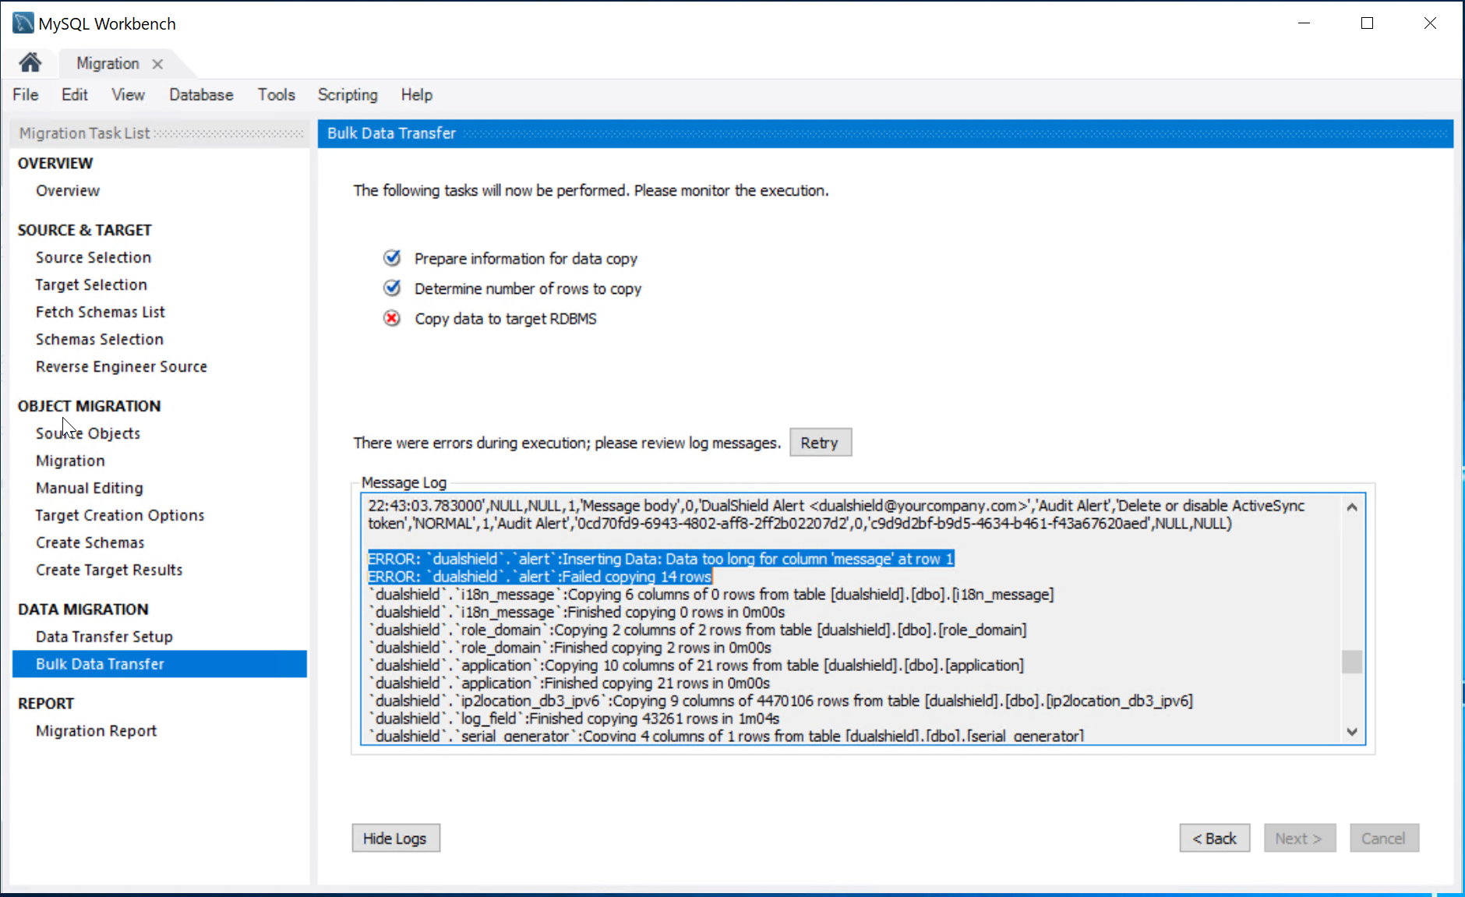
Task: Click the red error icon for Copy data
Action: (x=392, y=319)
